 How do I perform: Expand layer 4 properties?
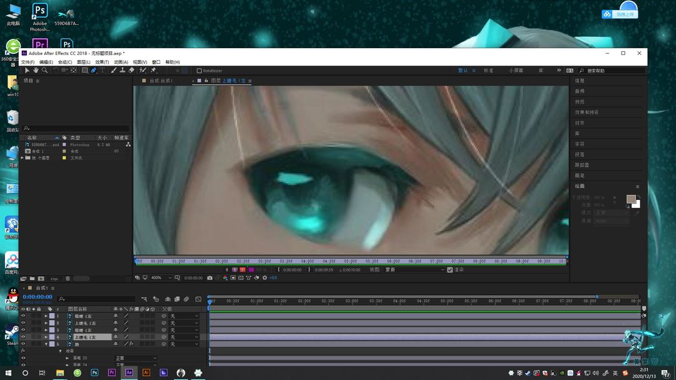[46, 337]
